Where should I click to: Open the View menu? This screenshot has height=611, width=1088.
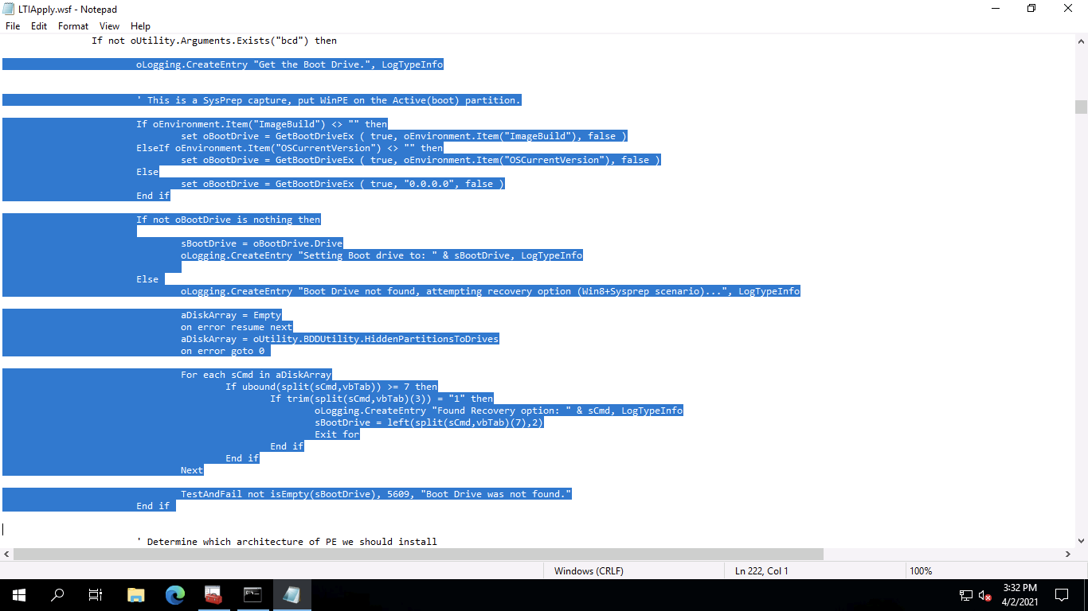pos(109,25)
